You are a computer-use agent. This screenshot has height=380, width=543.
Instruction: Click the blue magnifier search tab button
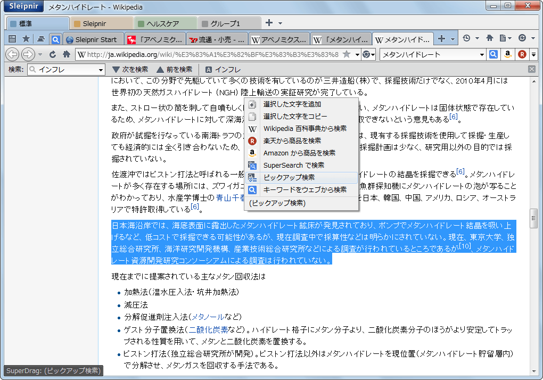[55, 39]
